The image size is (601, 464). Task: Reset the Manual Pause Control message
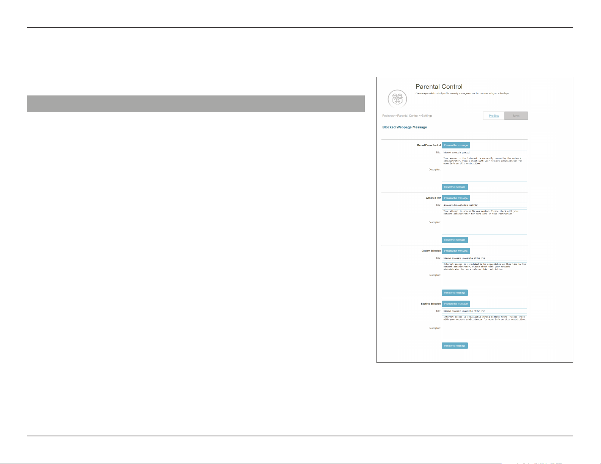point(455,187)
